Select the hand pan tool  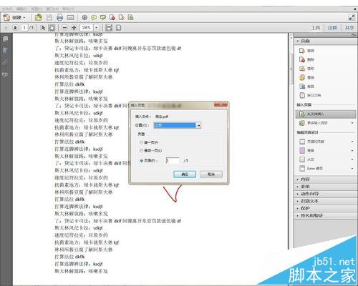pos(52,28)
